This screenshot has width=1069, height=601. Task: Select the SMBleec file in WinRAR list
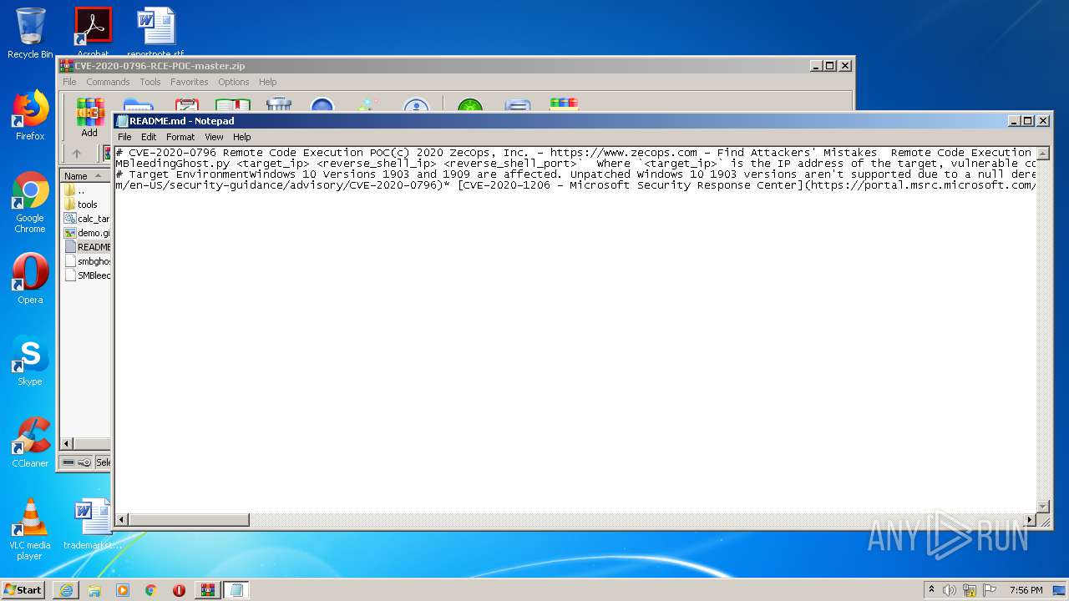coord(87,275)
